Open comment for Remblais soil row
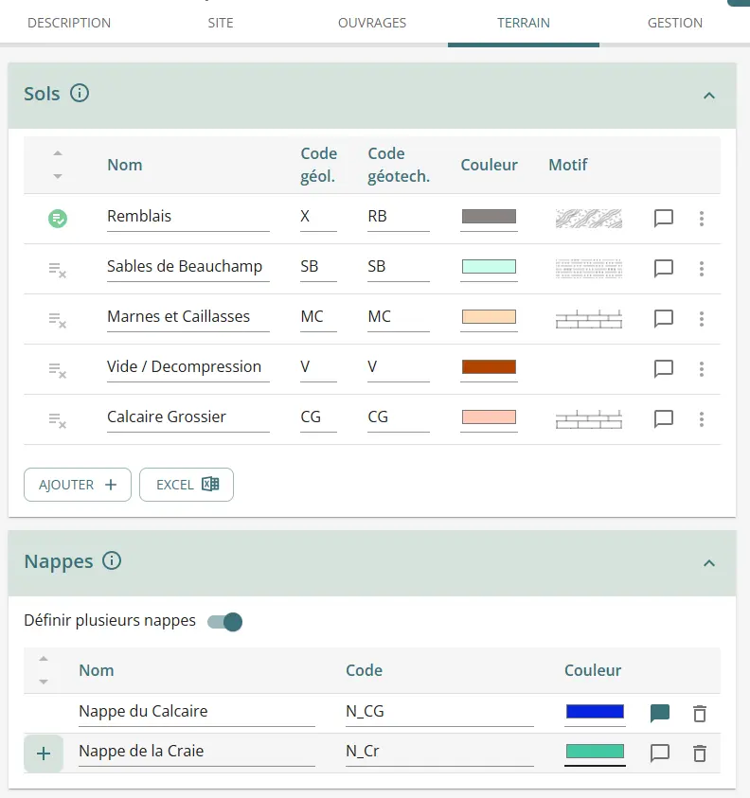Image resolution: width=750 pixels, height=798 pixels. point(664,218)
